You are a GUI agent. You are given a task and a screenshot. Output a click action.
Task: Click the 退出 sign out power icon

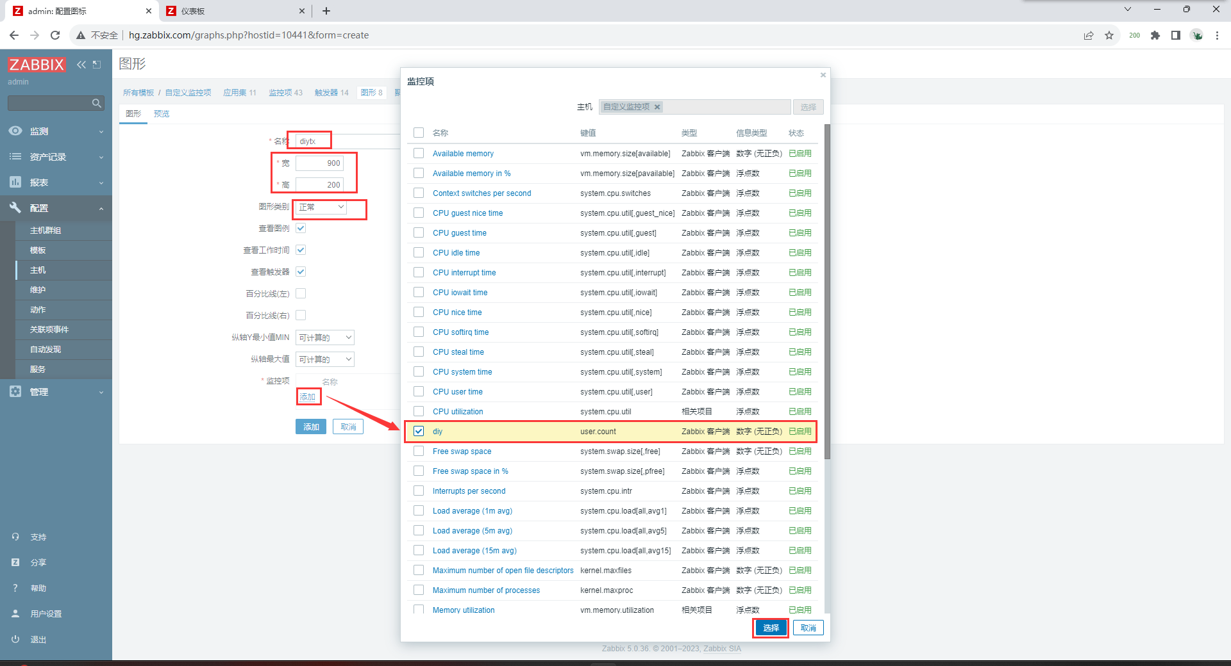pyautogui.click(x=15, y=639)
